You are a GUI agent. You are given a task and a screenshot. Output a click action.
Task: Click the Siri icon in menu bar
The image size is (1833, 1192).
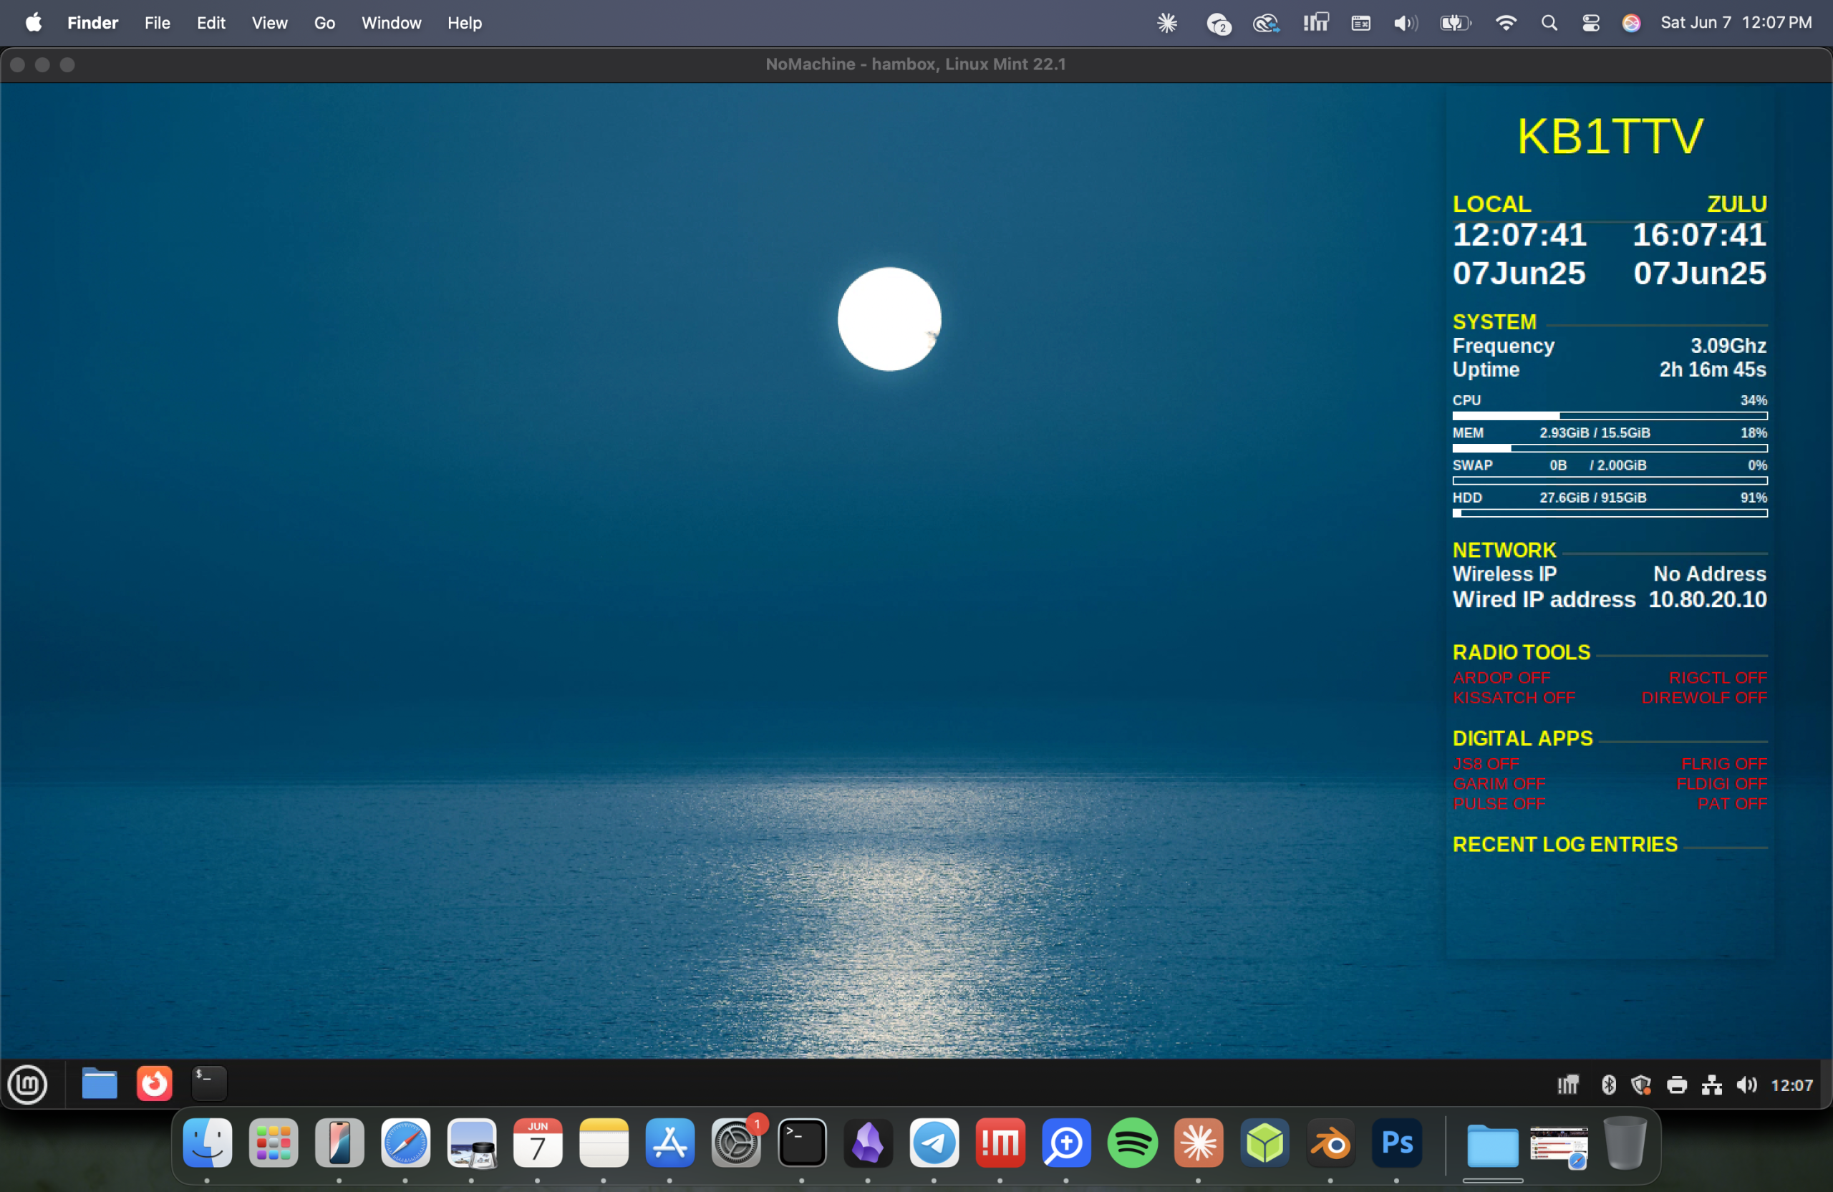coord(1631,23)
